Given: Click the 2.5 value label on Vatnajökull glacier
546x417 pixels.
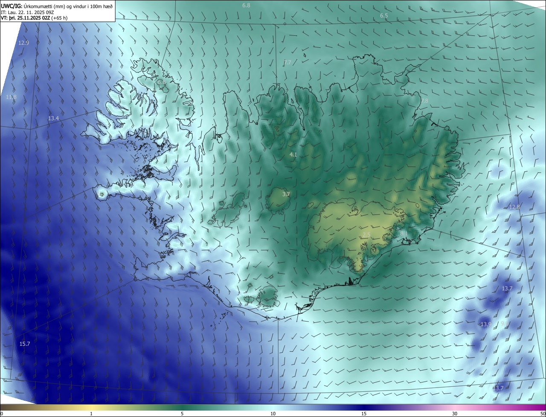Looking at the screenshot, I should [x=366, y=235].
